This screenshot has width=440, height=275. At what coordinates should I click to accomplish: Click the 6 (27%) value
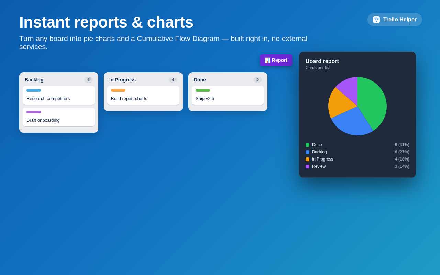coord(402,152)
